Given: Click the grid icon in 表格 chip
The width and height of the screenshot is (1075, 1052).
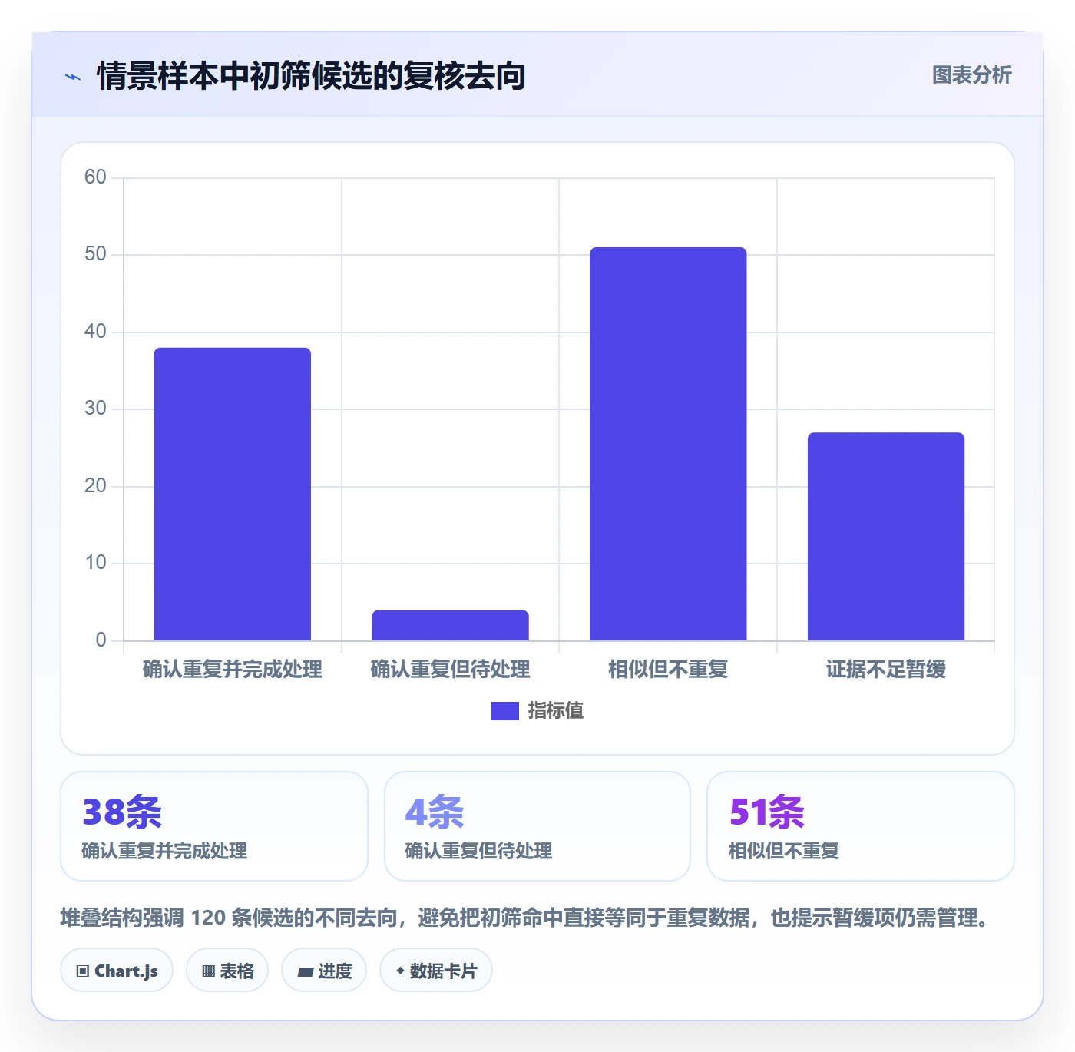Looking at the screenshot, I should [x=208, y=971].
